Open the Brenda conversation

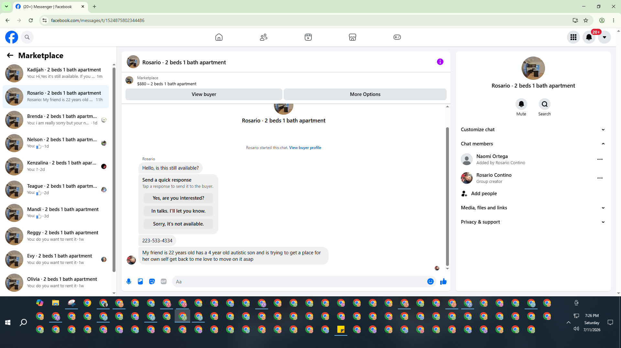(x=56, y=120)
